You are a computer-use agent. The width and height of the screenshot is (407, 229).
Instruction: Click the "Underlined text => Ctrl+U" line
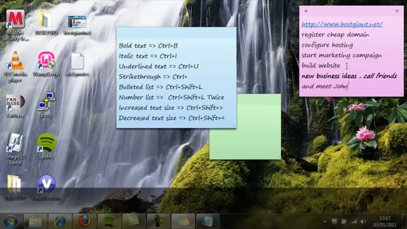(x=158, y=66)
